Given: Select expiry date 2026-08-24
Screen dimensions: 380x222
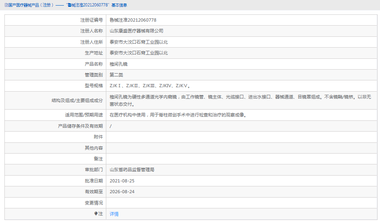Looking at the screenshot, I should (122, 192).
